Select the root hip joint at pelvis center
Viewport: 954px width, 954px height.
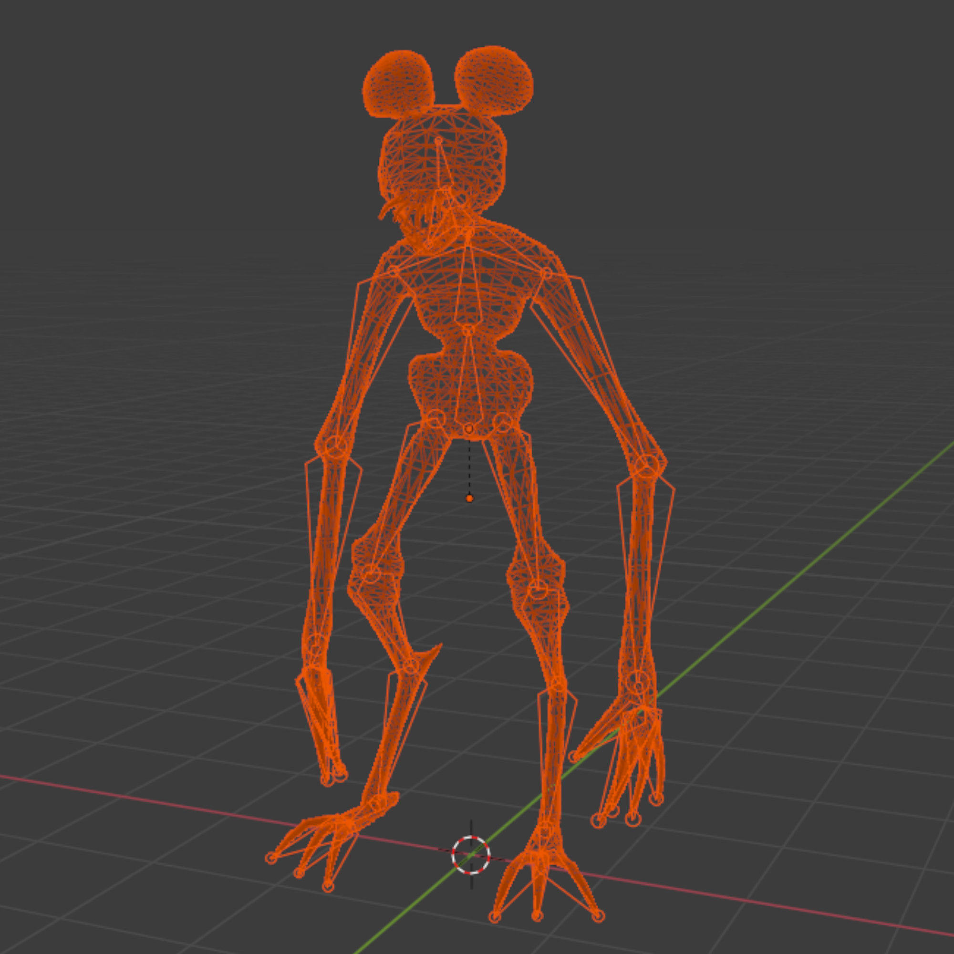tap(468, 428)
